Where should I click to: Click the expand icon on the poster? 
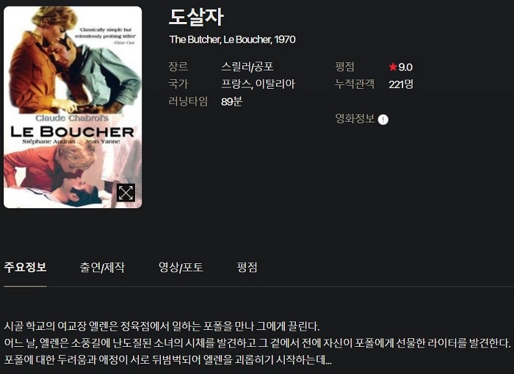pyautogui.click(x=126, y=193)
